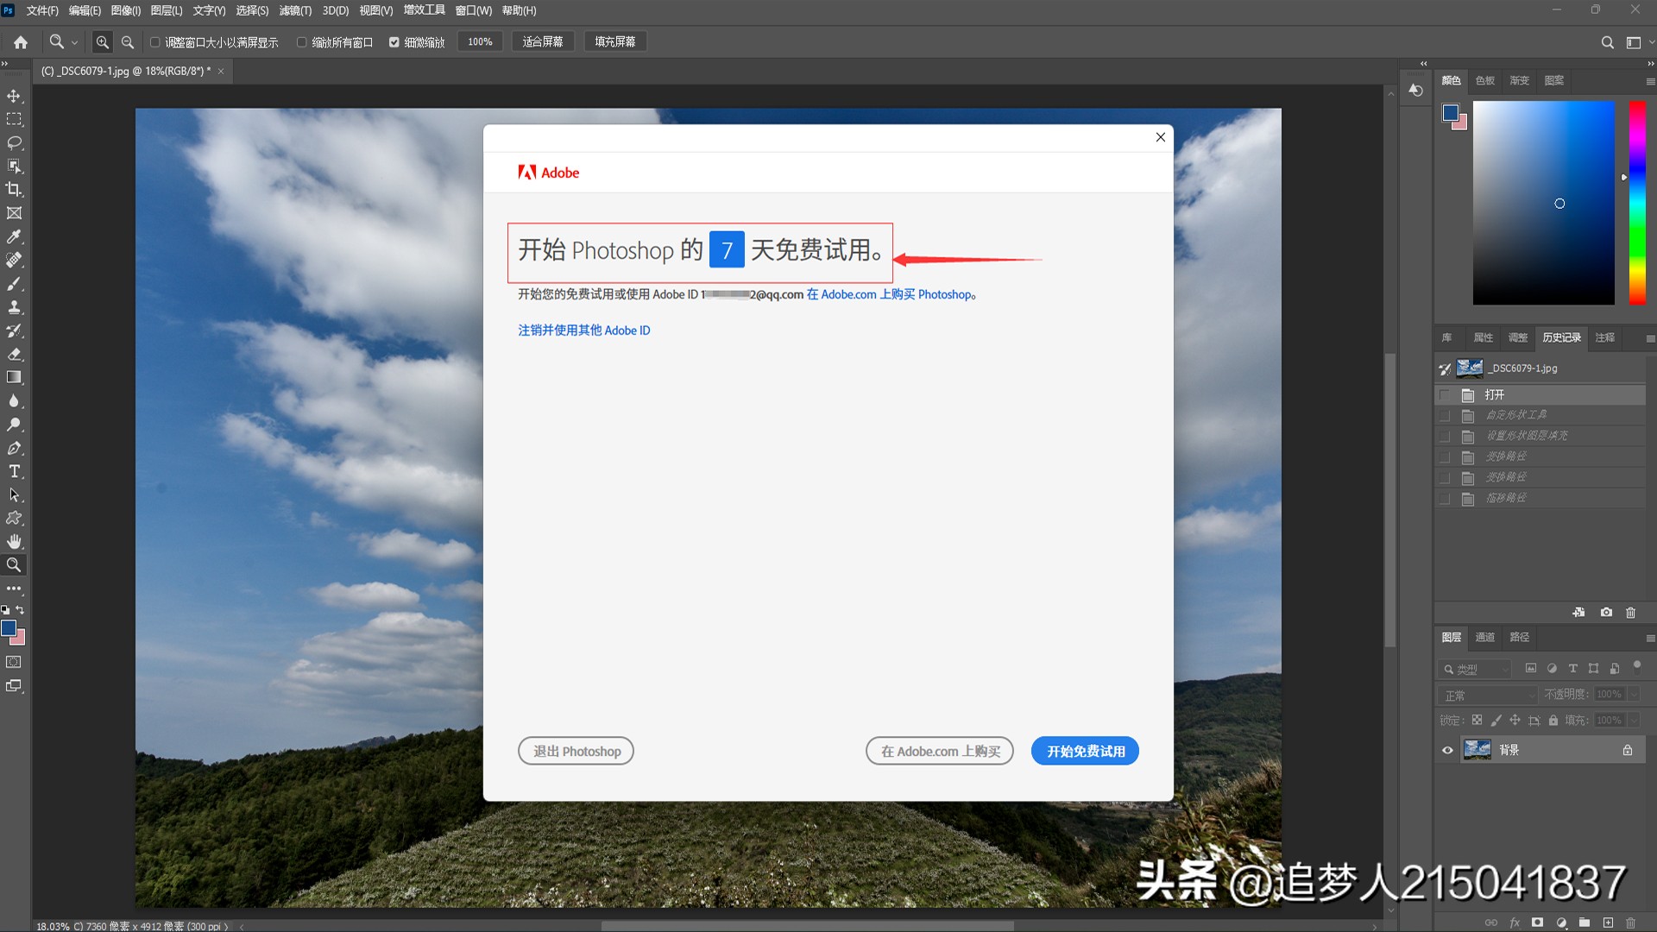Screen dimensions: 1657x932
Task: Select the Move tool
Action: pos(14,96)
